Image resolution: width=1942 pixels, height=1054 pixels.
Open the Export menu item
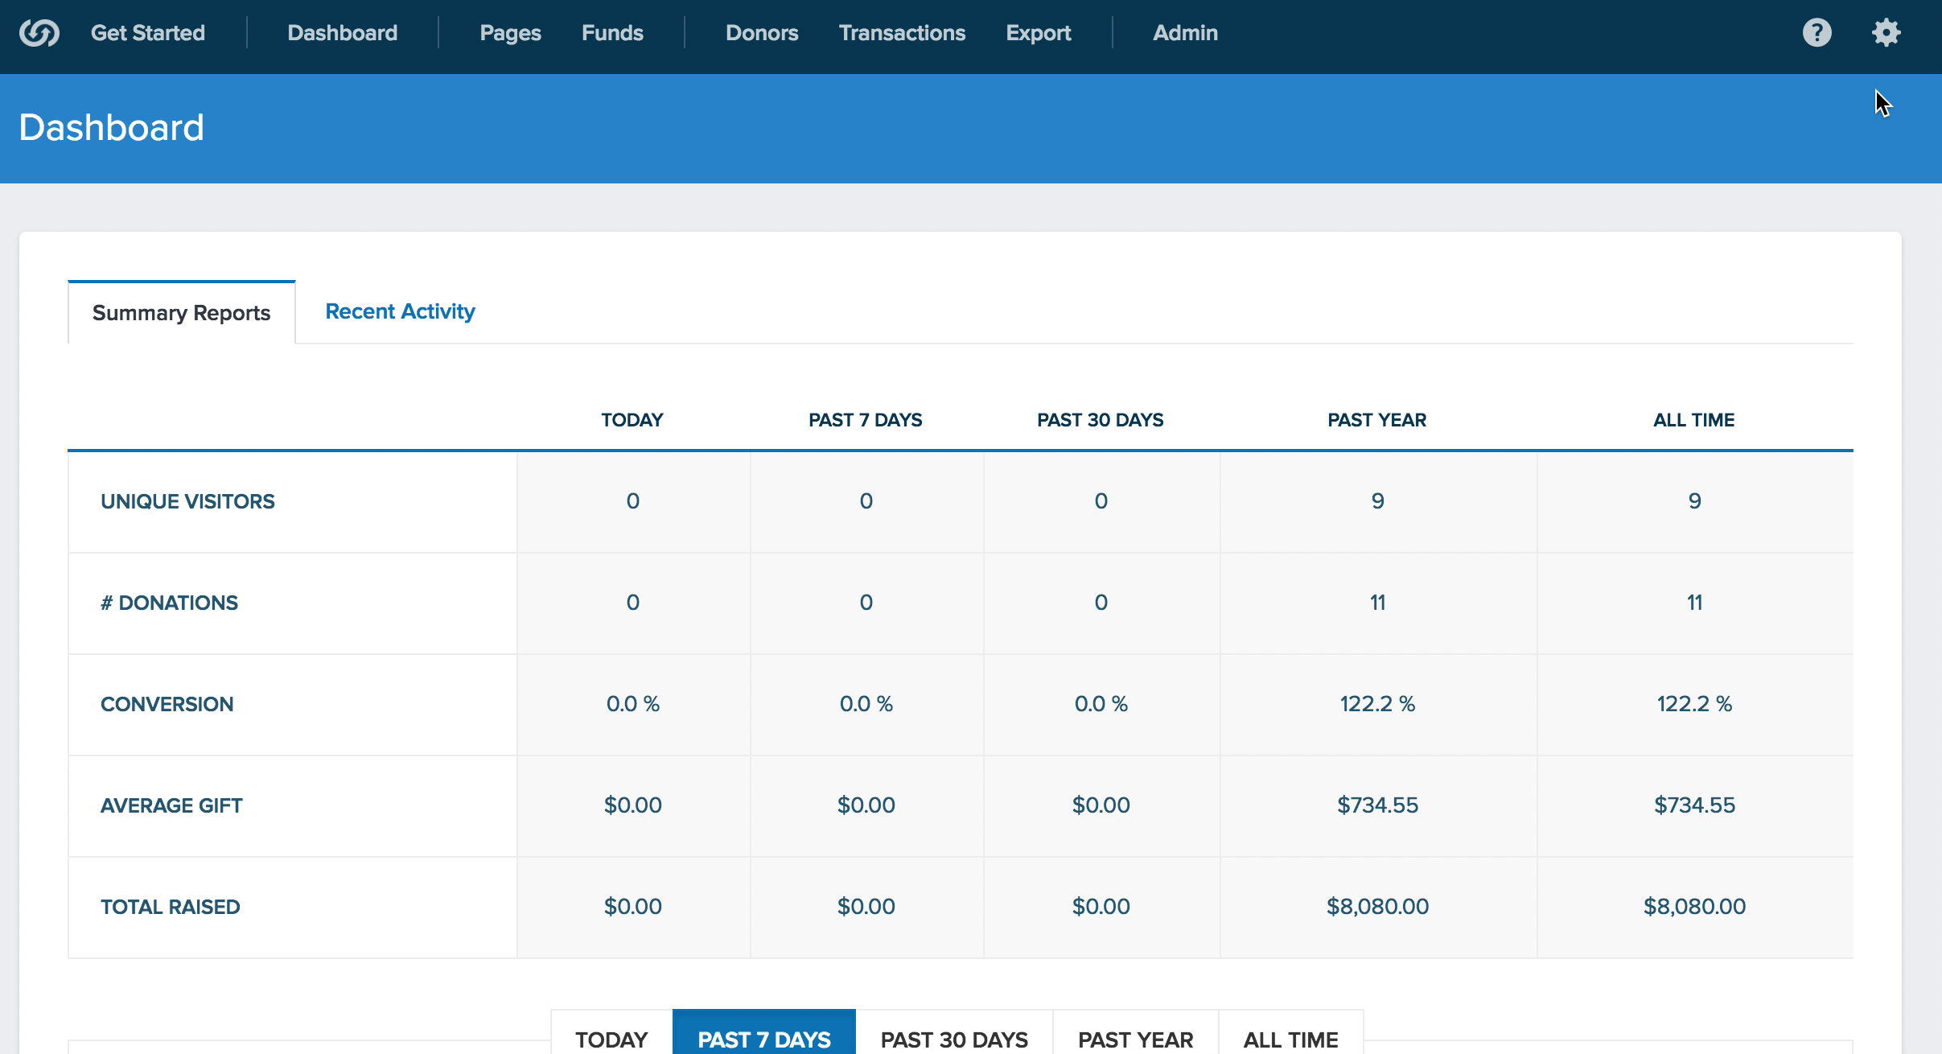coord(1038,33)
